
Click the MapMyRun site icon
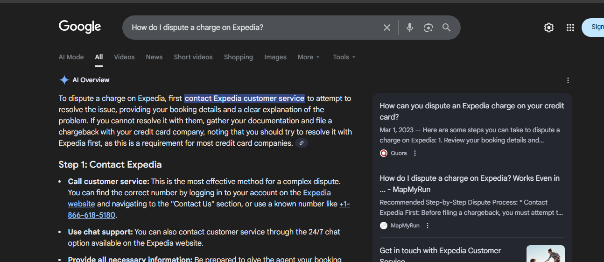pyautogui.click(x=384, y=226)
